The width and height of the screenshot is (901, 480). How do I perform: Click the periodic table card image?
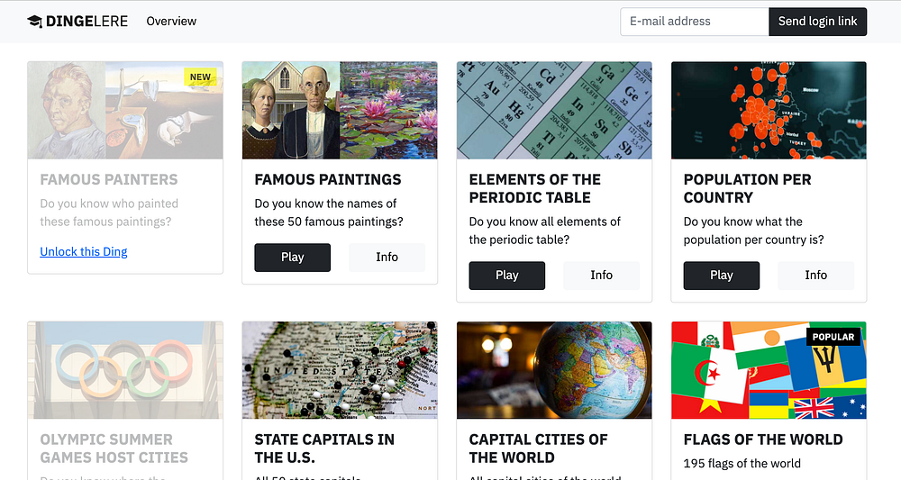point(554,111)
